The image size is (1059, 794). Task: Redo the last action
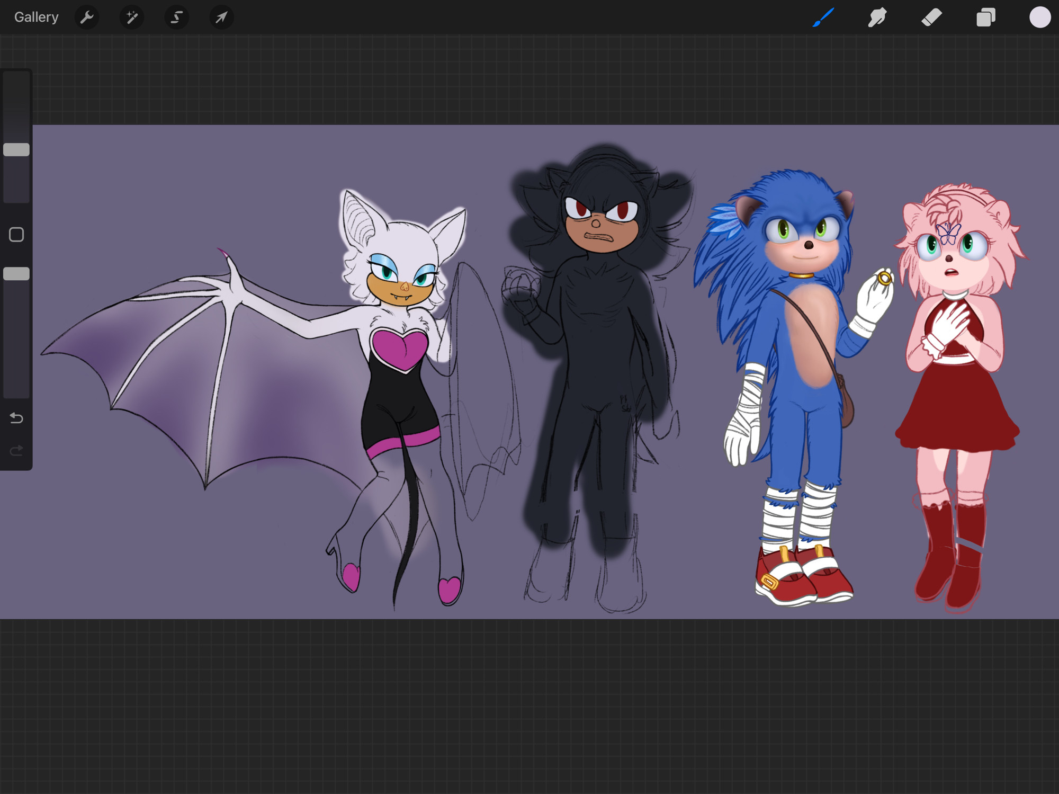click(16, 451)
